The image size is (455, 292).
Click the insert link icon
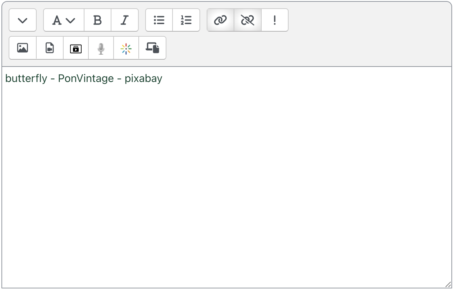[220, 20]
